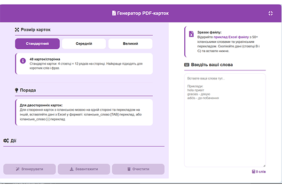282x188 pixels.
Task: Click the textarea resize handle corner
Action: [x=264, y=166]
